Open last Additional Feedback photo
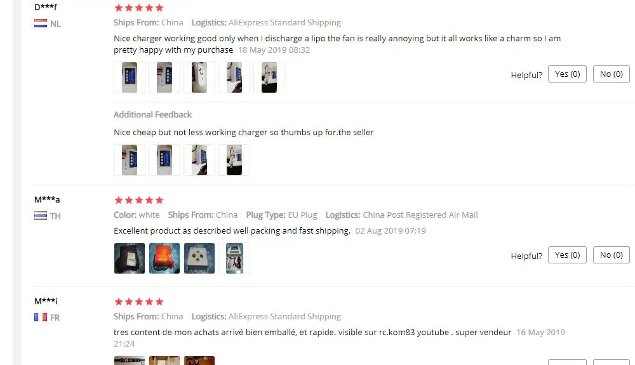The height and width of the screenshot is (365, 635). pos(234,160)
